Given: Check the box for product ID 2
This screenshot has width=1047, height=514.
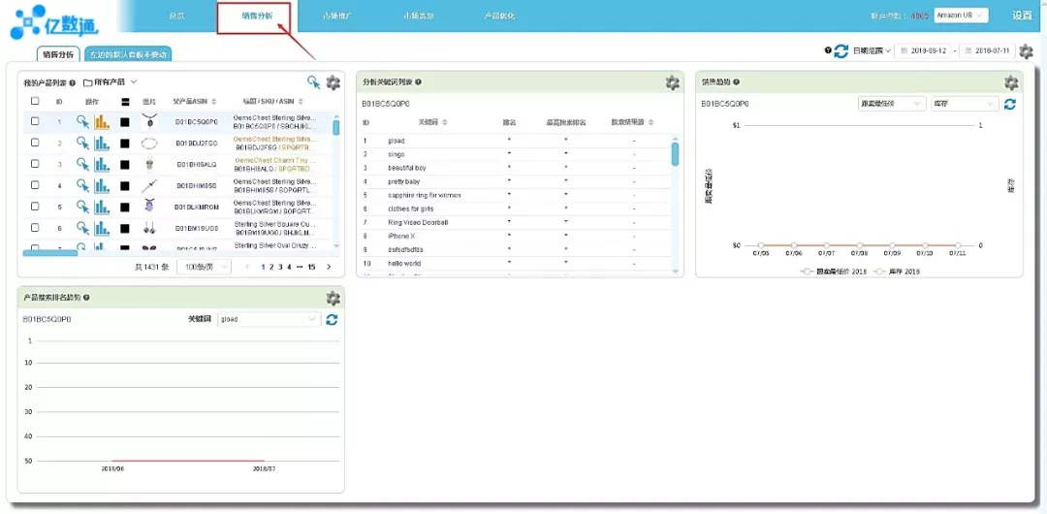Looking at the screenshot, I should coord(36,143).
